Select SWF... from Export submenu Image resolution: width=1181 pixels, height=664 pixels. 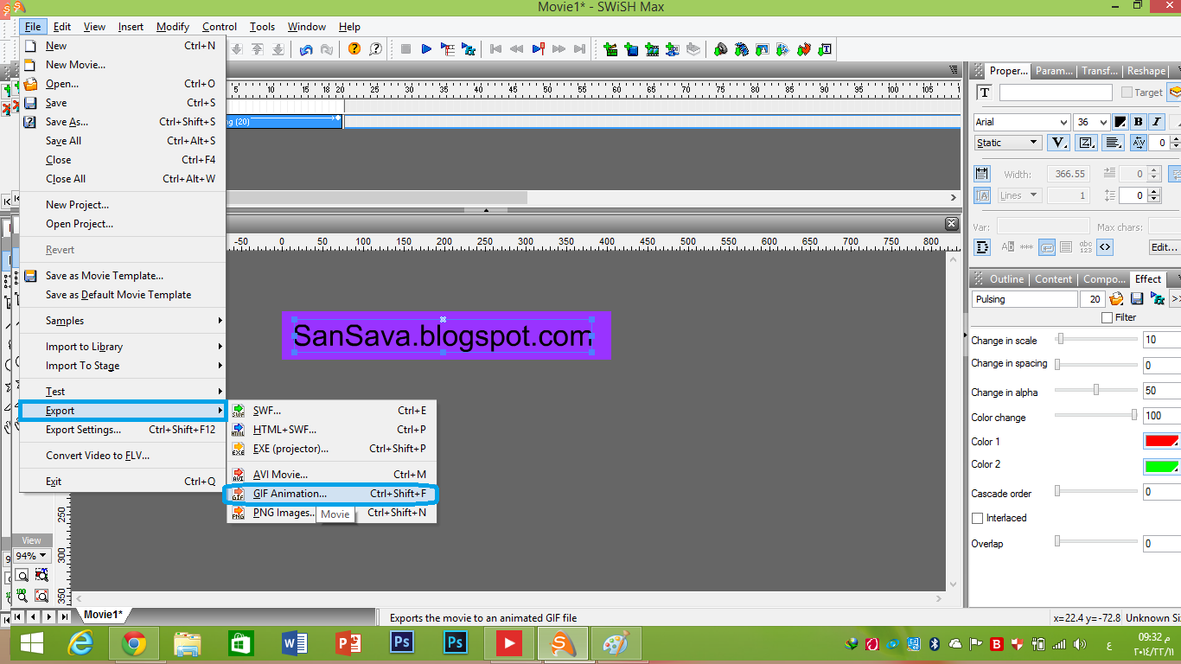tap(331, 411)
